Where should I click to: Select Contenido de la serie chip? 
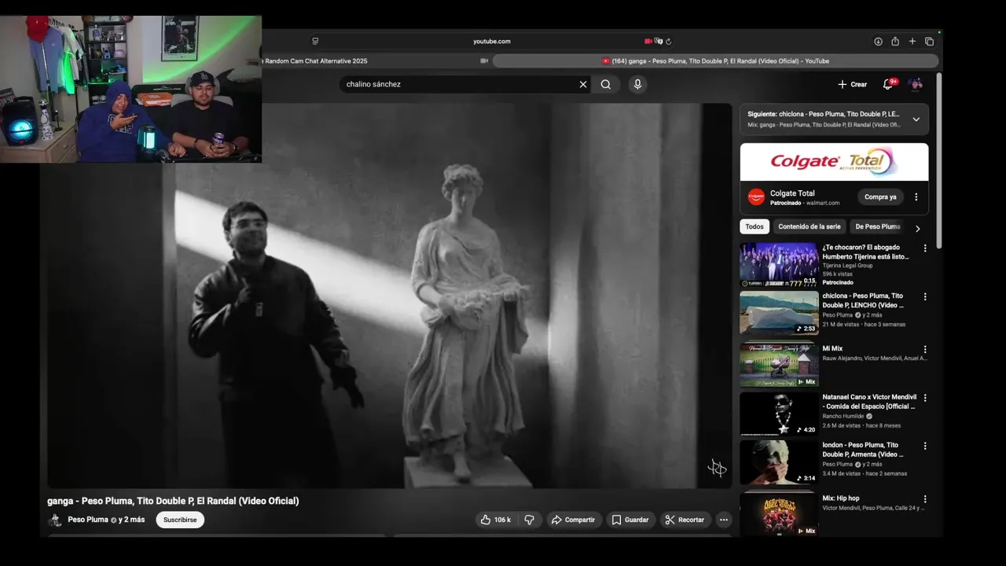[809, 226]
